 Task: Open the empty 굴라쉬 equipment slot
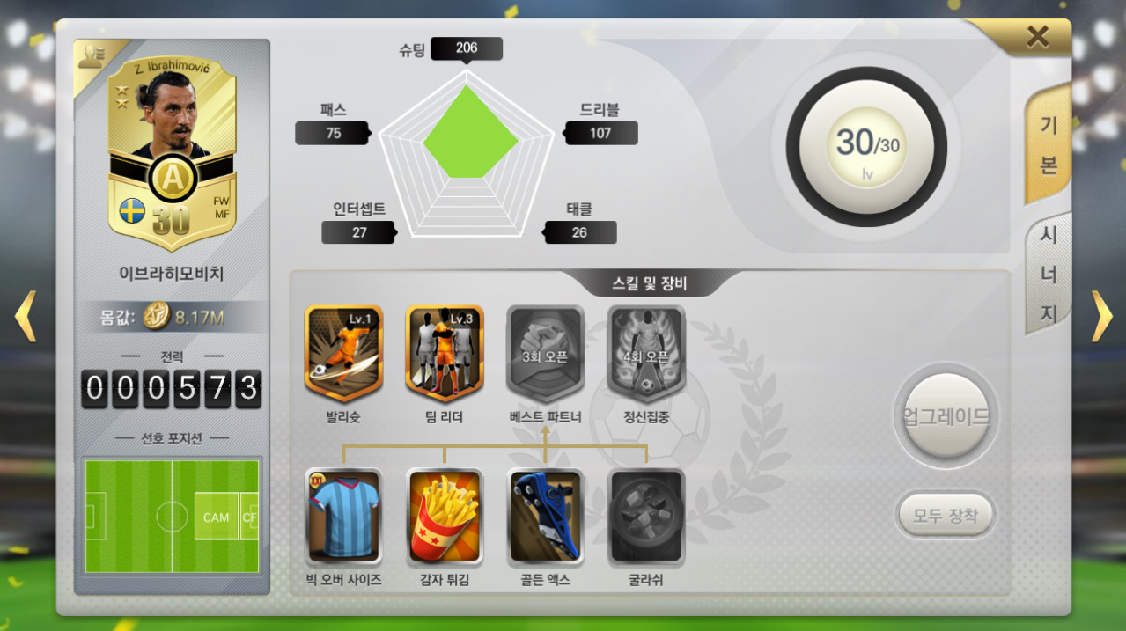coord(646,517)
